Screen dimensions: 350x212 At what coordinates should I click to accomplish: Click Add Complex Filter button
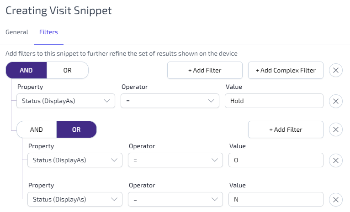pyautogui.click(x=286, y=70)
